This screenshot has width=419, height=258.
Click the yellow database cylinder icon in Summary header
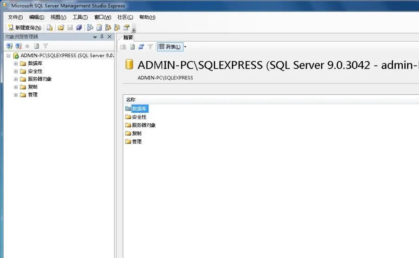click(129, 64)
